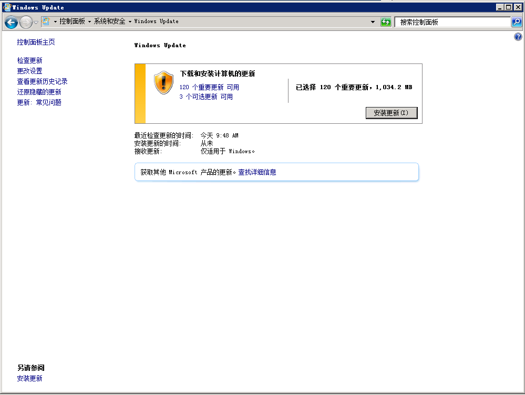Open 更新: 常见问题 link
Image resolution: width=525 pixels, height=395 pixels.
pyautogui.click(x=39, y=103)
